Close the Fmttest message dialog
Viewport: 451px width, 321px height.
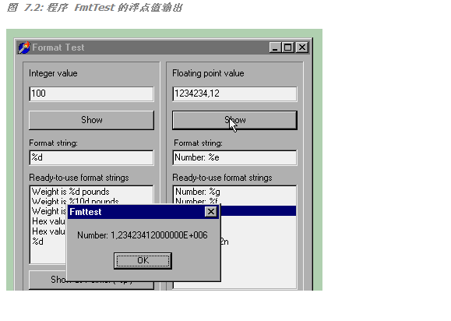coord(211,212)
